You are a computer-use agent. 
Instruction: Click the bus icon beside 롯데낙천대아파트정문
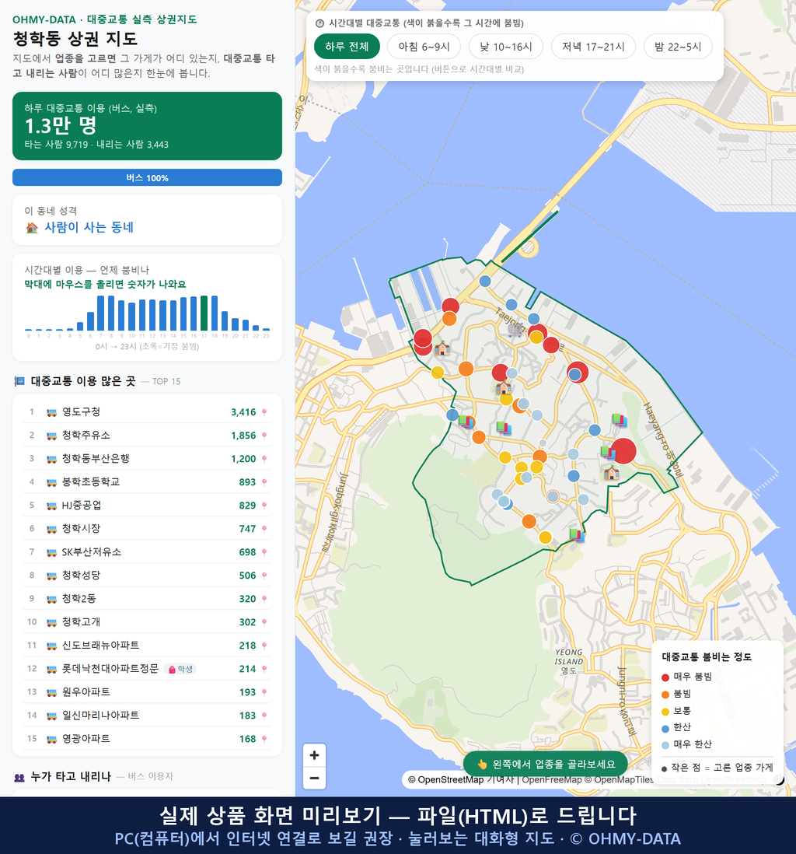pos(52,669)
